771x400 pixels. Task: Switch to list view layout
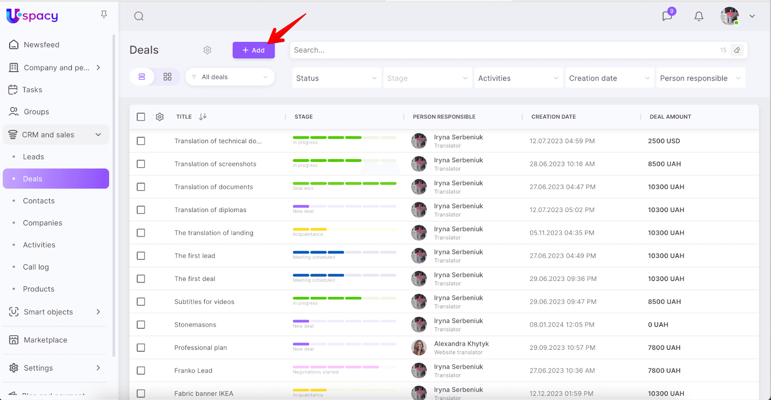pyautogui.click(x=142, y=77)
